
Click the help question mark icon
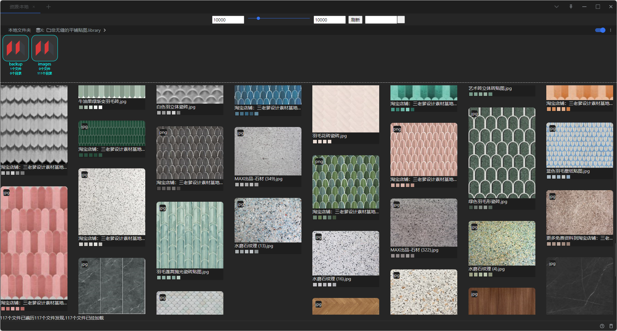(602, 326)
